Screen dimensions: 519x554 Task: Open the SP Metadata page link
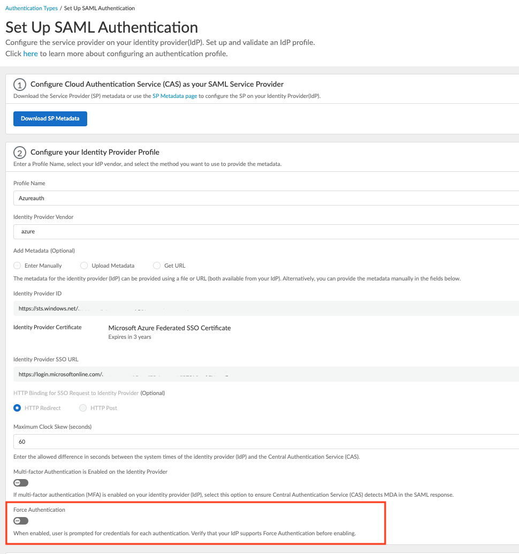174,96
